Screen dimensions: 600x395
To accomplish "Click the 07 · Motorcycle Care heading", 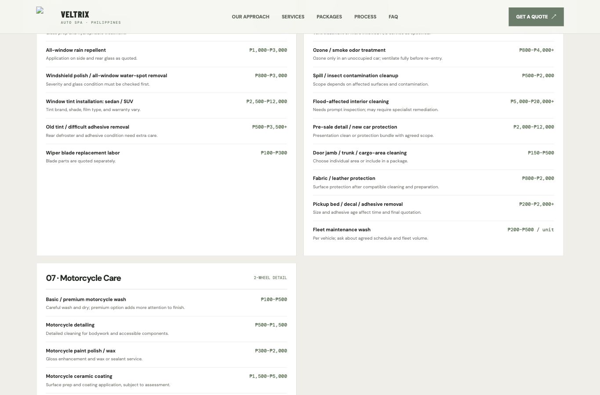I will [x=84, y=278].
